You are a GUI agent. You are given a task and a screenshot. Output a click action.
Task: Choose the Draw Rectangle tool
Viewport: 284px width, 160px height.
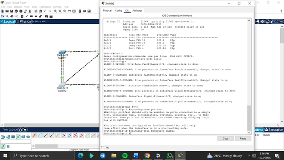[31, 16]
